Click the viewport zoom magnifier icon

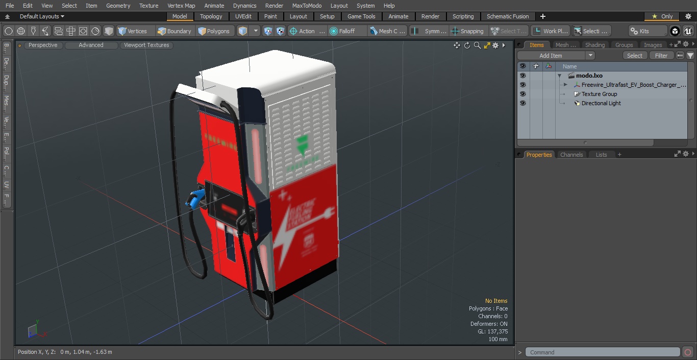click(x=477, y=45)
